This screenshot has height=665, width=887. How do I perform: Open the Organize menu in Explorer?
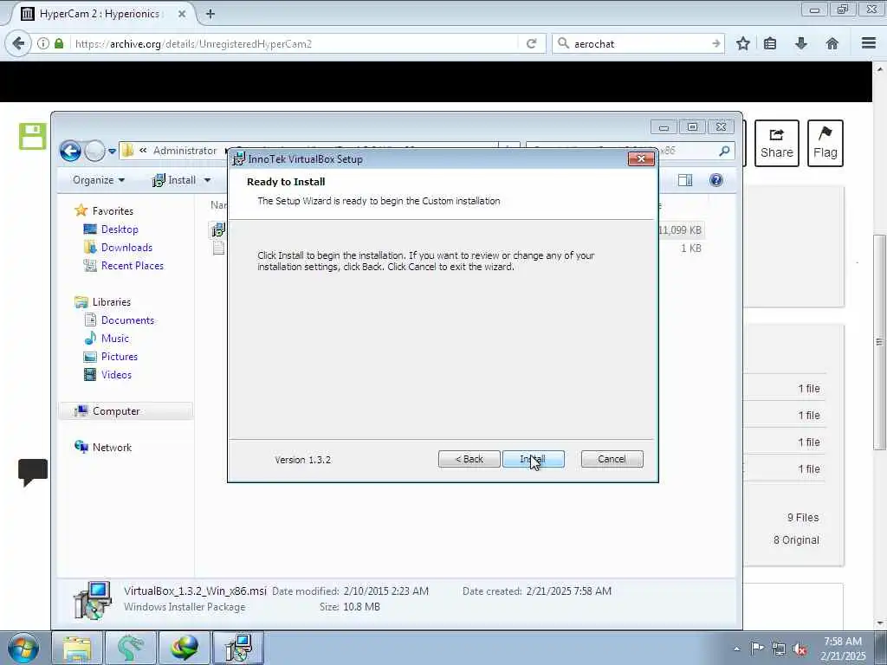click(x=99, y=180)
